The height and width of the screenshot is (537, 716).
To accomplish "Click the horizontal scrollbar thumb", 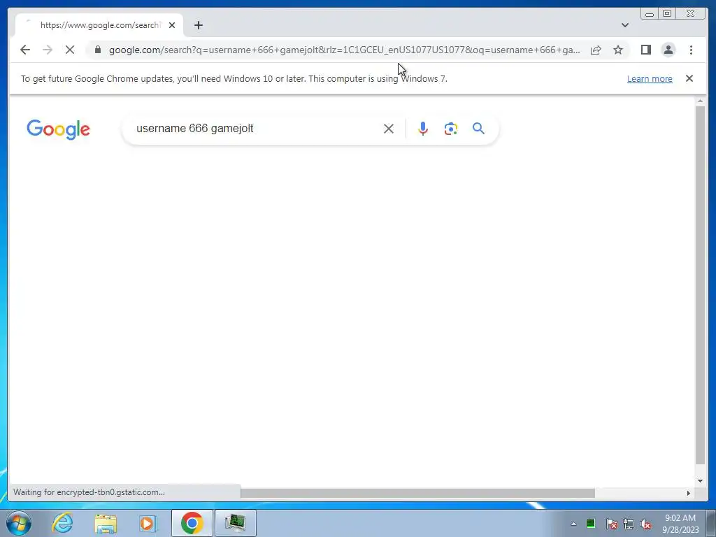I will point(417,493).
